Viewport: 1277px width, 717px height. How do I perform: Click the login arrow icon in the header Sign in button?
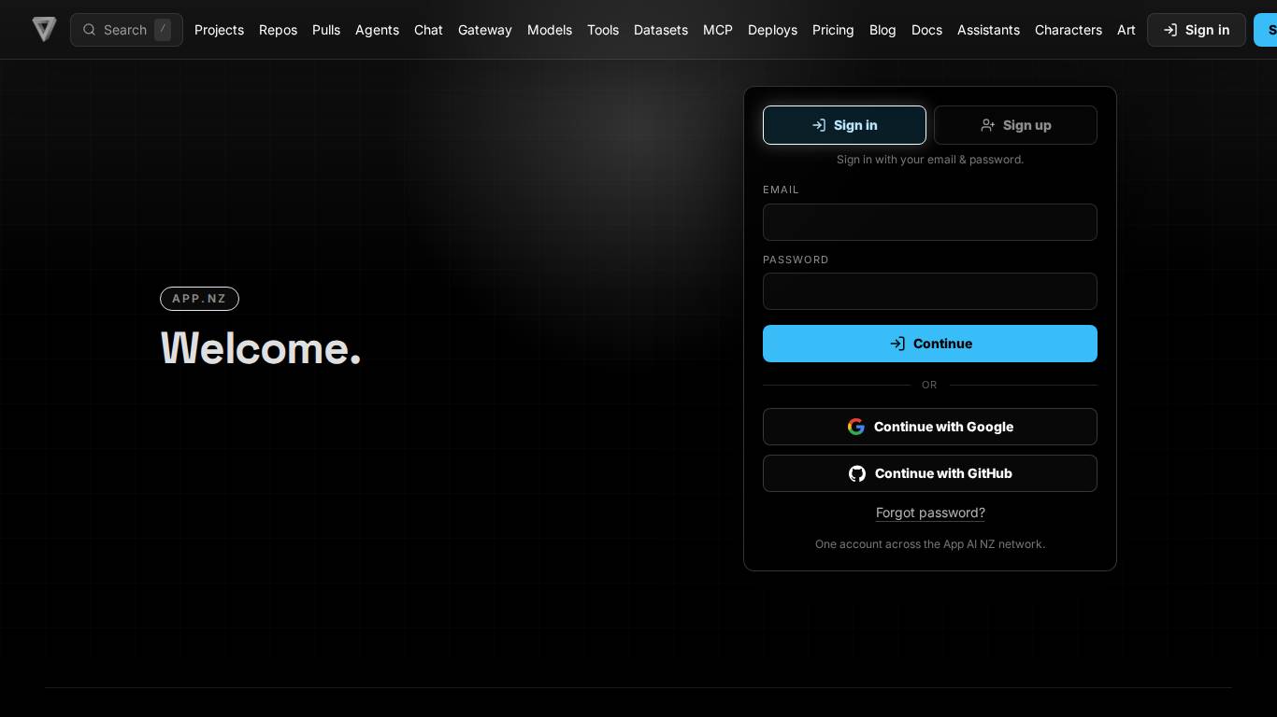(1169, 30)
